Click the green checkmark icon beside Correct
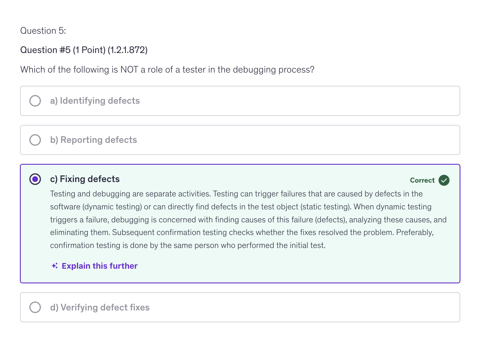The image size is (478, 345). point(443,180)
